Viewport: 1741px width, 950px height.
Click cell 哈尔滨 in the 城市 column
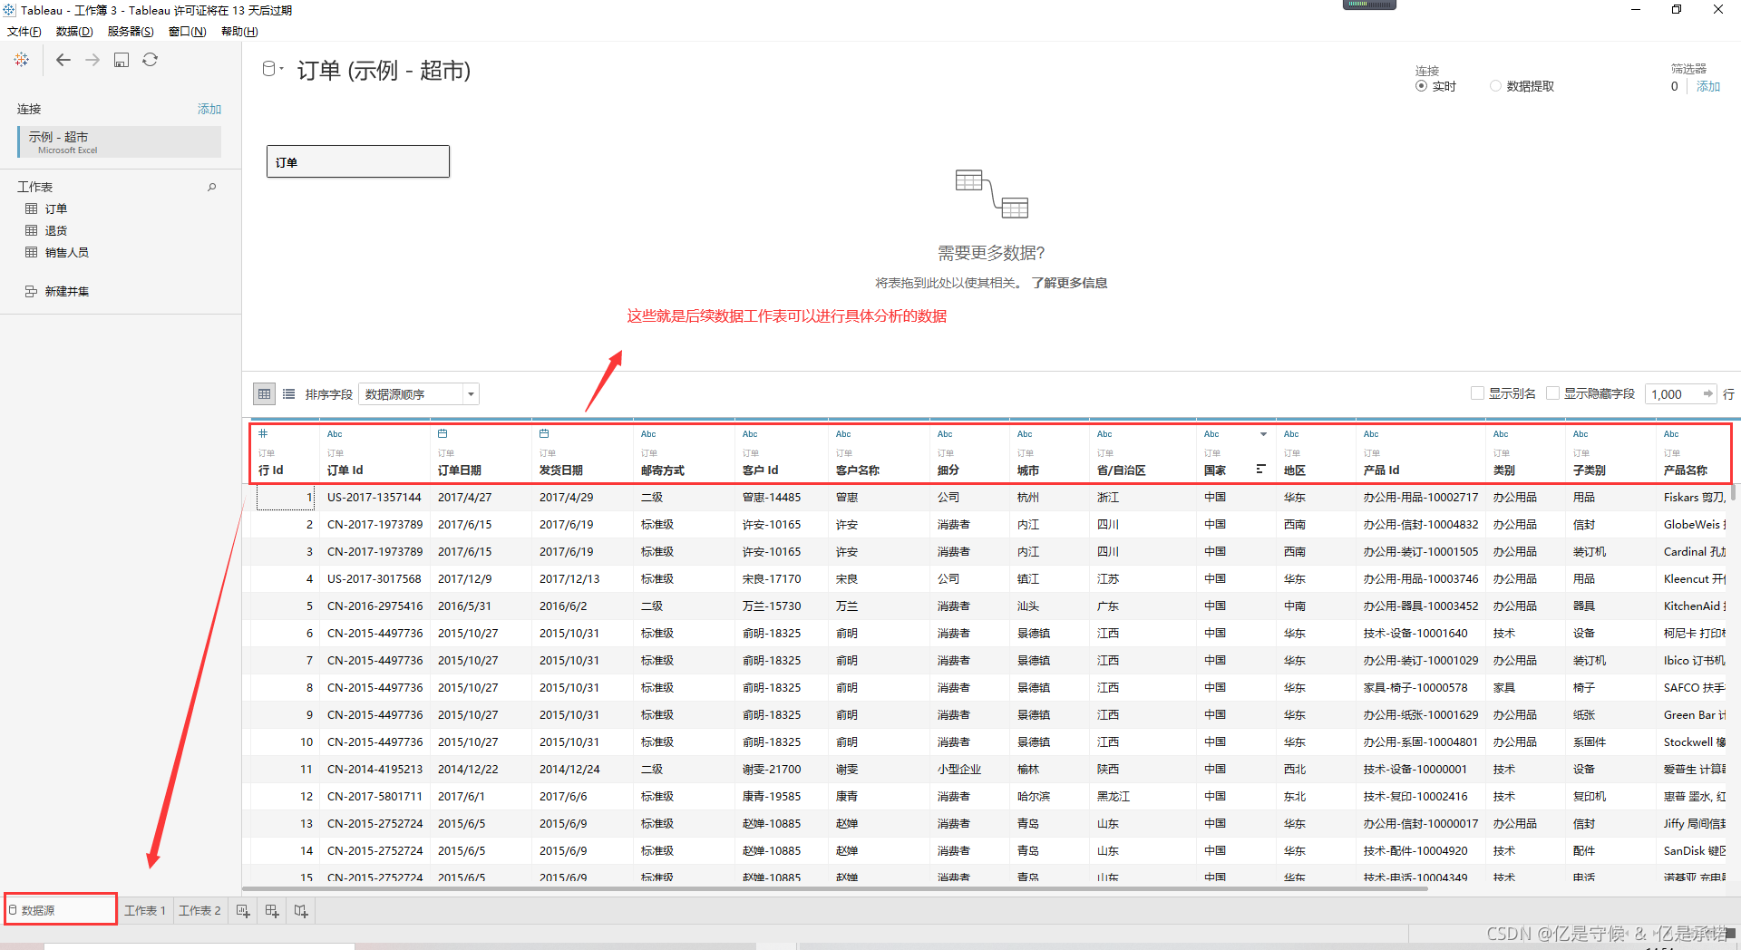coord(1034,796)
